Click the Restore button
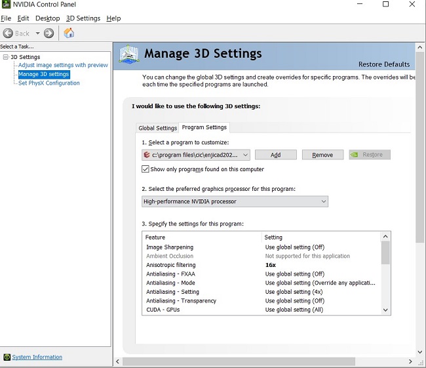The height and width of the screenshot is (368, 426). [x=370, y=155]
